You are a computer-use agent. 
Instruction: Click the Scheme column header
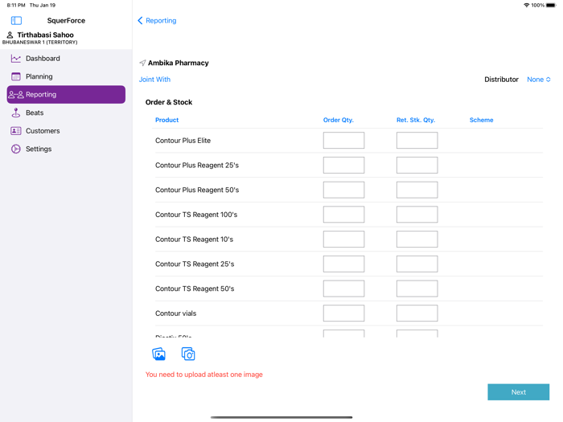click(481, 120)
